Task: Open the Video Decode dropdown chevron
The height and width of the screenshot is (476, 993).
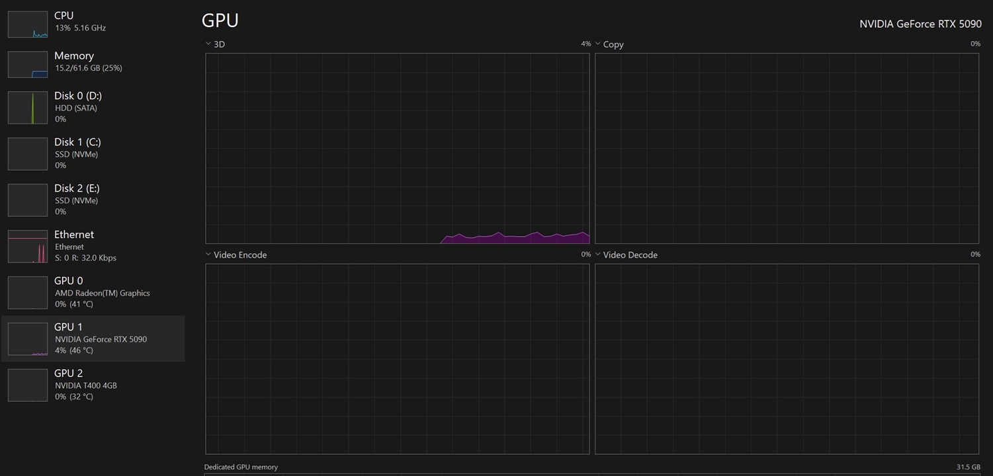Action: coord(597,254)
